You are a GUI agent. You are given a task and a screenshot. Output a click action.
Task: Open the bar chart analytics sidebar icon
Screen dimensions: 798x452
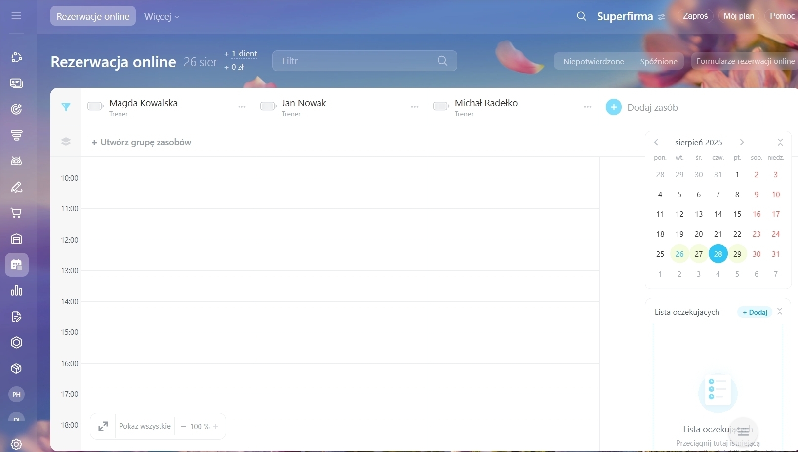16,290
